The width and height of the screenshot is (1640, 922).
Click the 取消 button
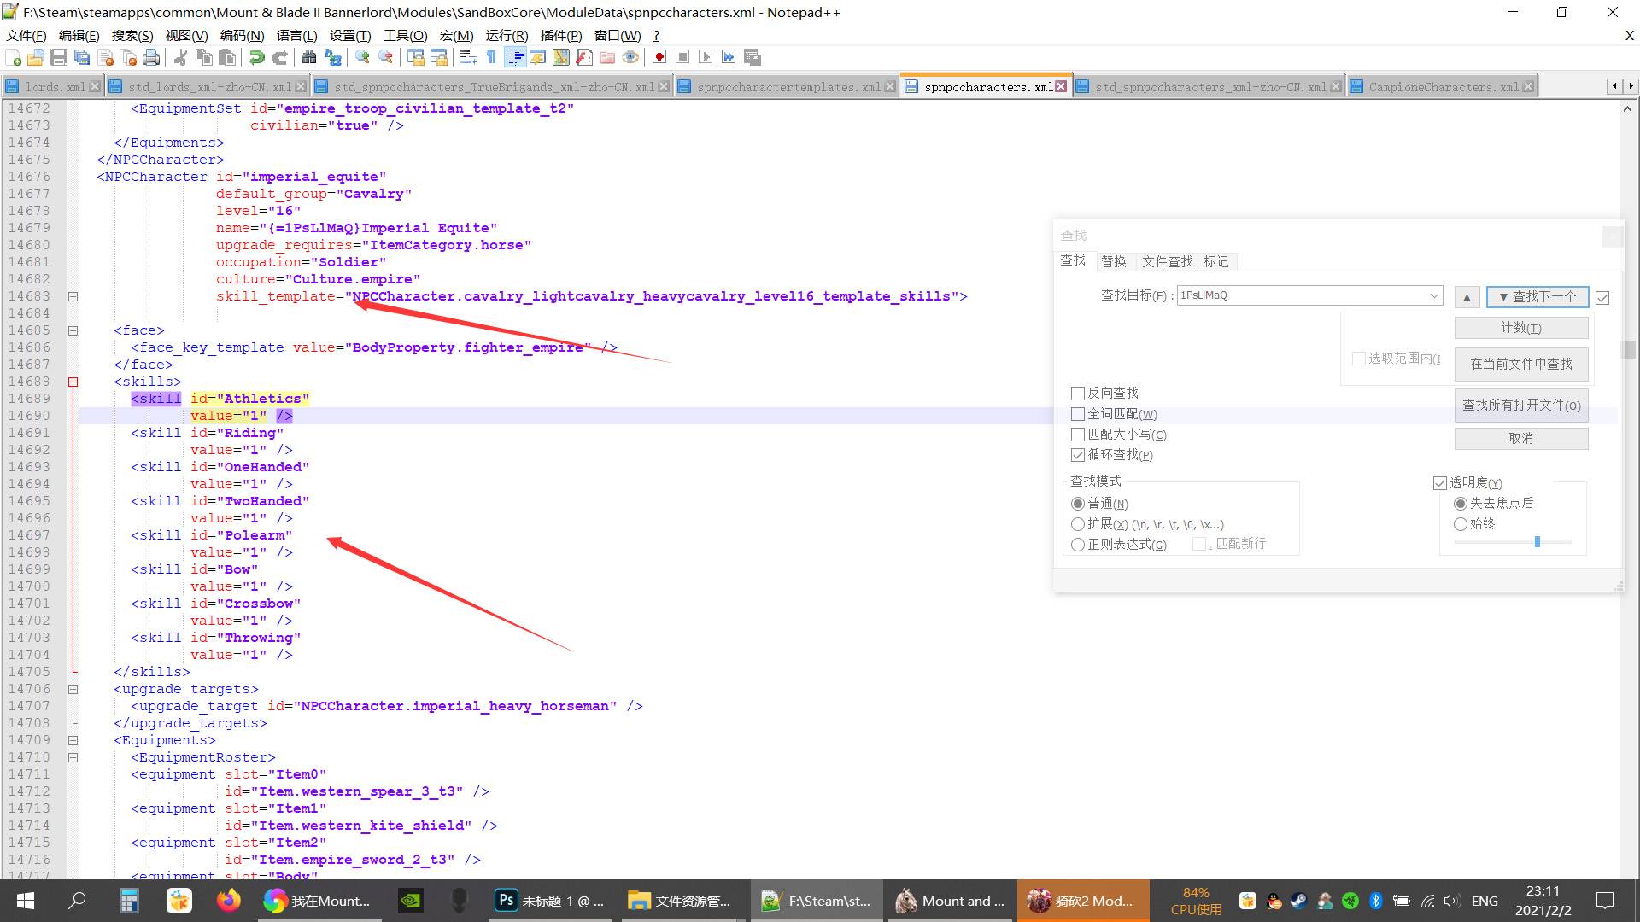(1521, 438)
